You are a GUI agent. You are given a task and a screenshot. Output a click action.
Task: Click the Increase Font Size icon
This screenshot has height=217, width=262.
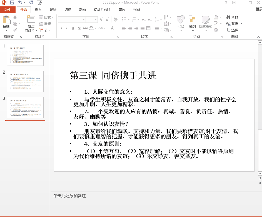101,20
